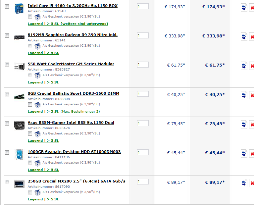Click gift box icon under Crucial MX200
254x205 pixels.
37,192
